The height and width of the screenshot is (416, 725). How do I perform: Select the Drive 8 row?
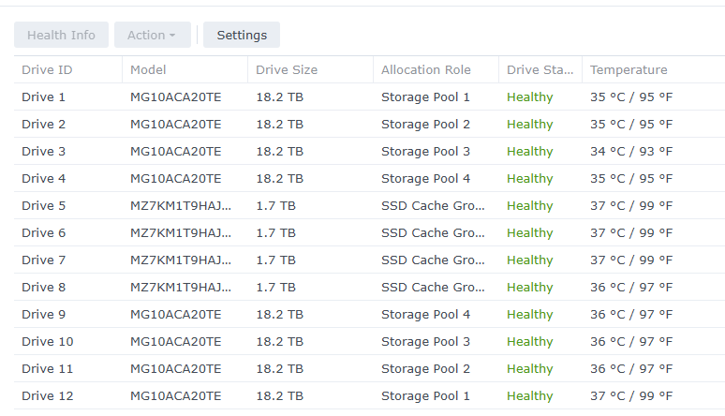point(44,287)
